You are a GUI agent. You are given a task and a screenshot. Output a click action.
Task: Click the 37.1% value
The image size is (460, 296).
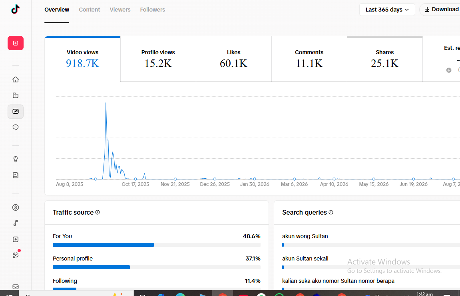253,259
